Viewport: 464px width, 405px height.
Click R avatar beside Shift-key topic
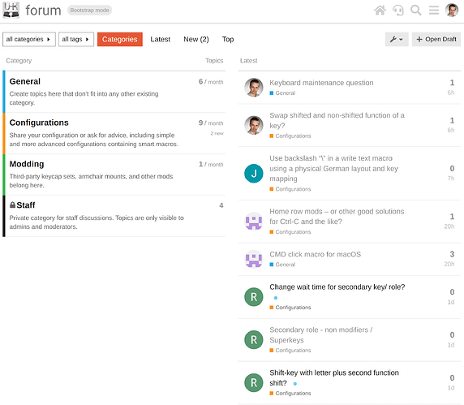coord(254,382)
